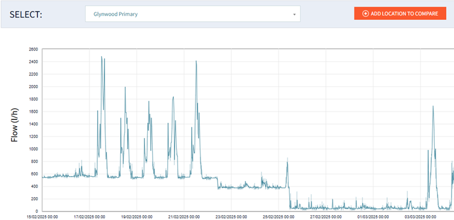Image resolution: width=454 pixels, height=220 pixels.
Task: Click the 1600 y-axis value
Action: coord(33,112)
